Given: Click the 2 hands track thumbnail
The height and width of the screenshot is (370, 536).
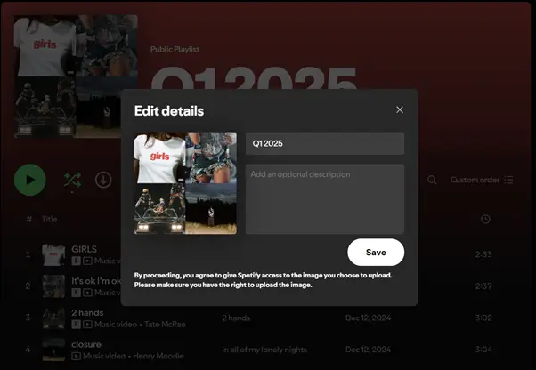Looking at the screenshot, I should tap(53, 318).
